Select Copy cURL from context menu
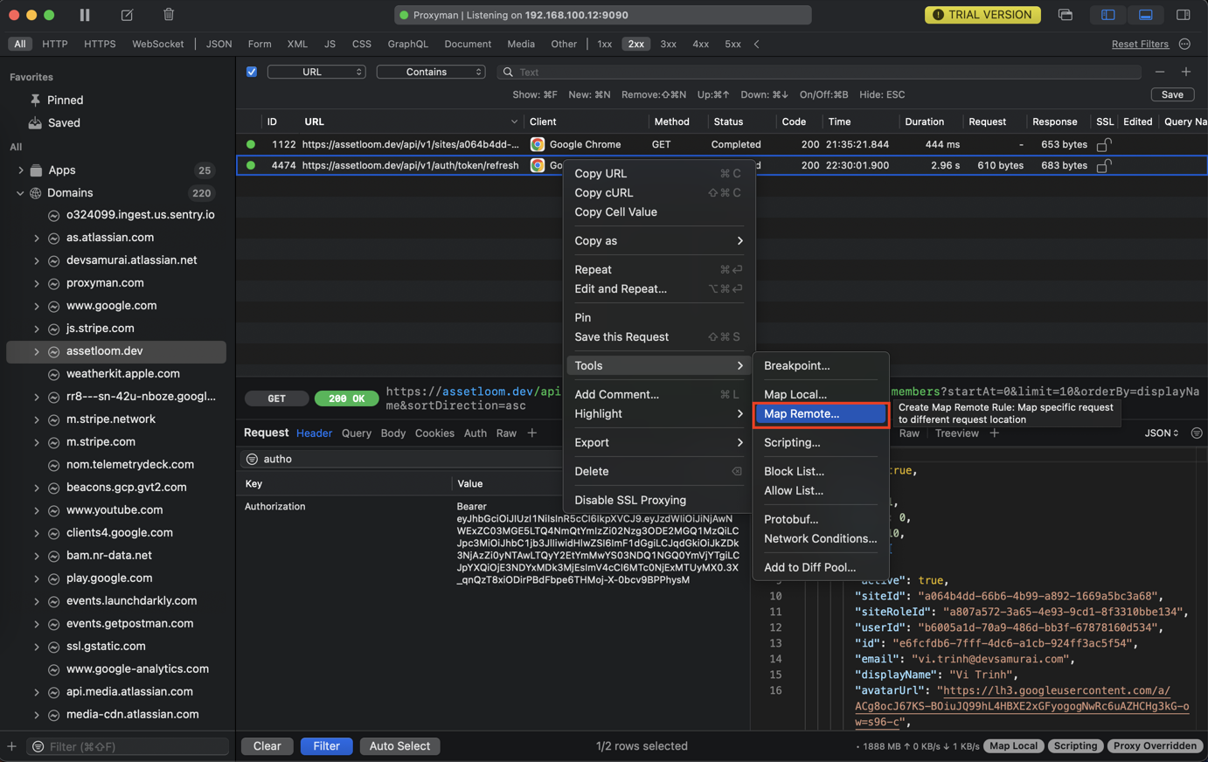Viewport: 1208px width, 762px height. coord(658,193)
